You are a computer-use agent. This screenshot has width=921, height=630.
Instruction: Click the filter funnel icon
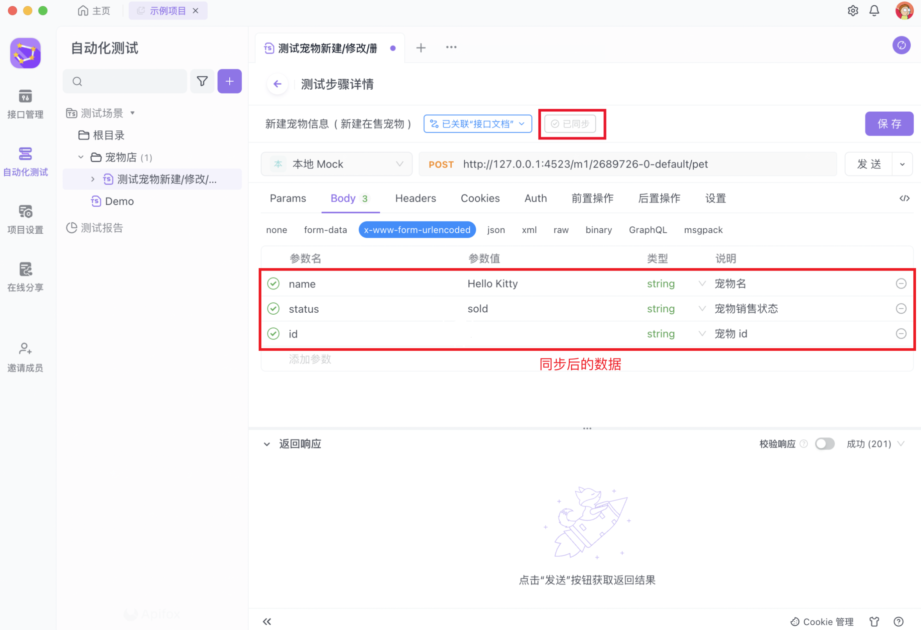click(x=202, y=81)
